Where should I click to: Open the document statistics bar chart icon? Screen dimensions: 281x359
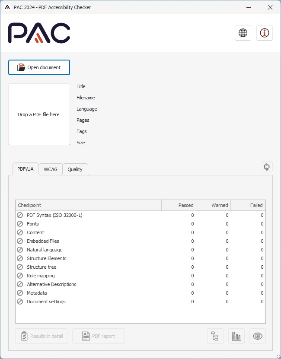pos(236,336)
